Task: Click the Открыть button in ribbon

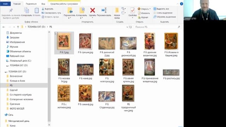Action: (x=144, y=9)
